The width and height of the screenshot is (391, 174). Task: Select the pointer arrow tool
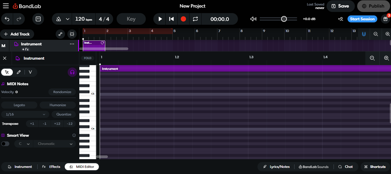click(7, 72)
